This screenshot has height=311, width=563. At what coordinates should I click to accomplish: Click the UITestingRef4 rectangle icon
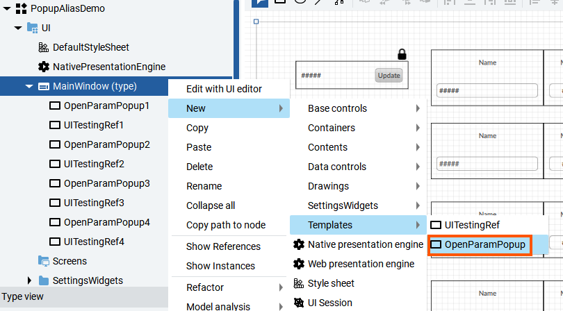tap(55, 242)
